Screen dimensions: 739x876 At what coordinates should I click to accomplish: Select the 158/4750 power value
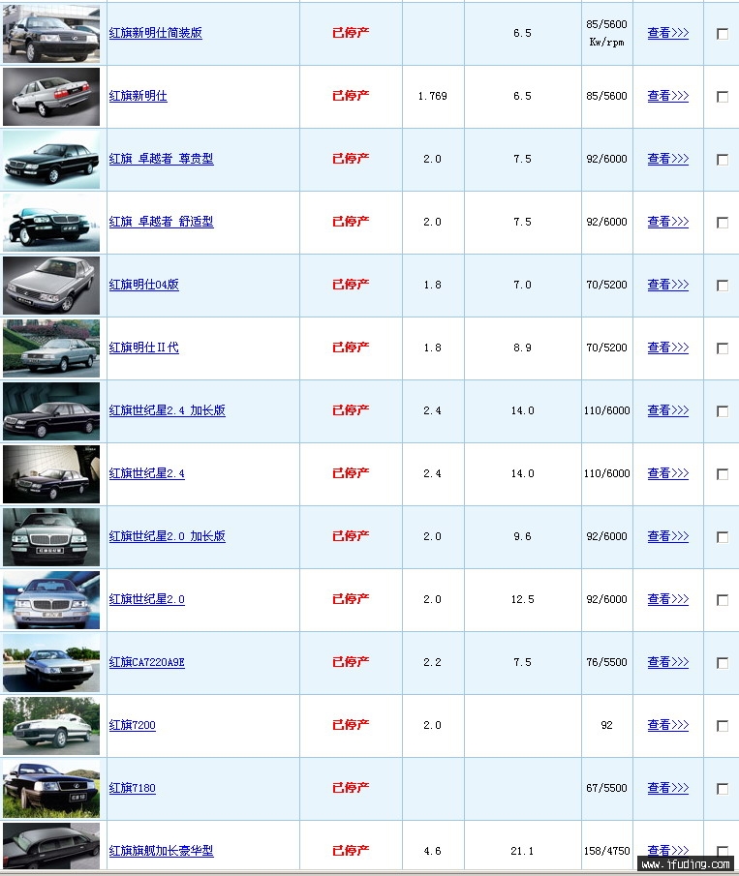click(x=606, y=851)
